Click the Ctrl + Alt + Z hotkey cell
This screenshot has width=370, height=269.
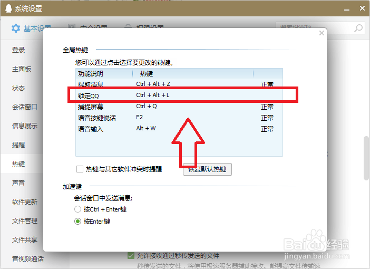pyautogui.click(x=153, y=84)
